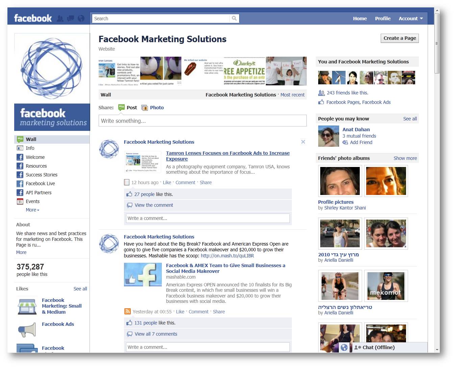The height and width of the screenshot is (367, 454).
Task: See all people you may know
Action: point(410,119)
